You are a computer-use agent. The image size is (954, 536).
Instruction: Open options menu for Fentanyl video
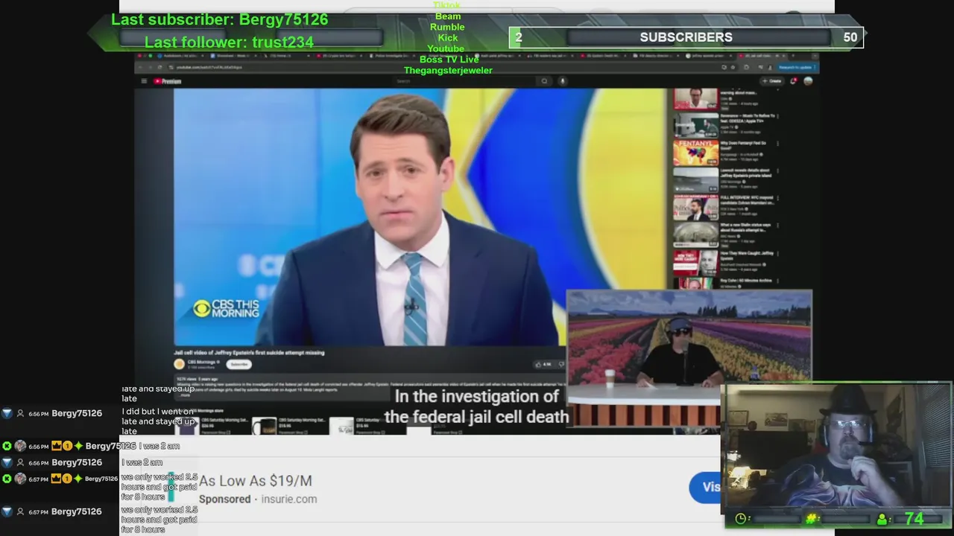(777, 144)
